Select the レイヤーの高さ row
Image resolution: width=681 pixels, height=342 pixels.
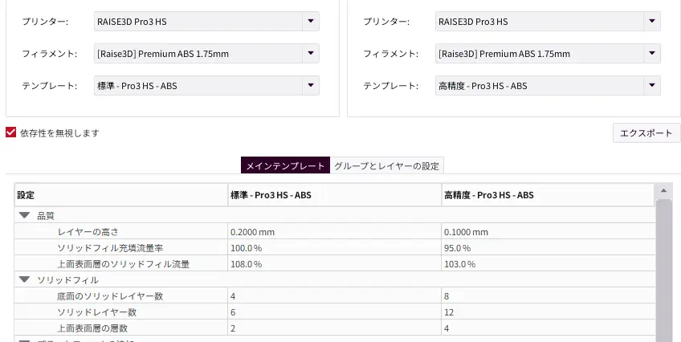point(88,232)
